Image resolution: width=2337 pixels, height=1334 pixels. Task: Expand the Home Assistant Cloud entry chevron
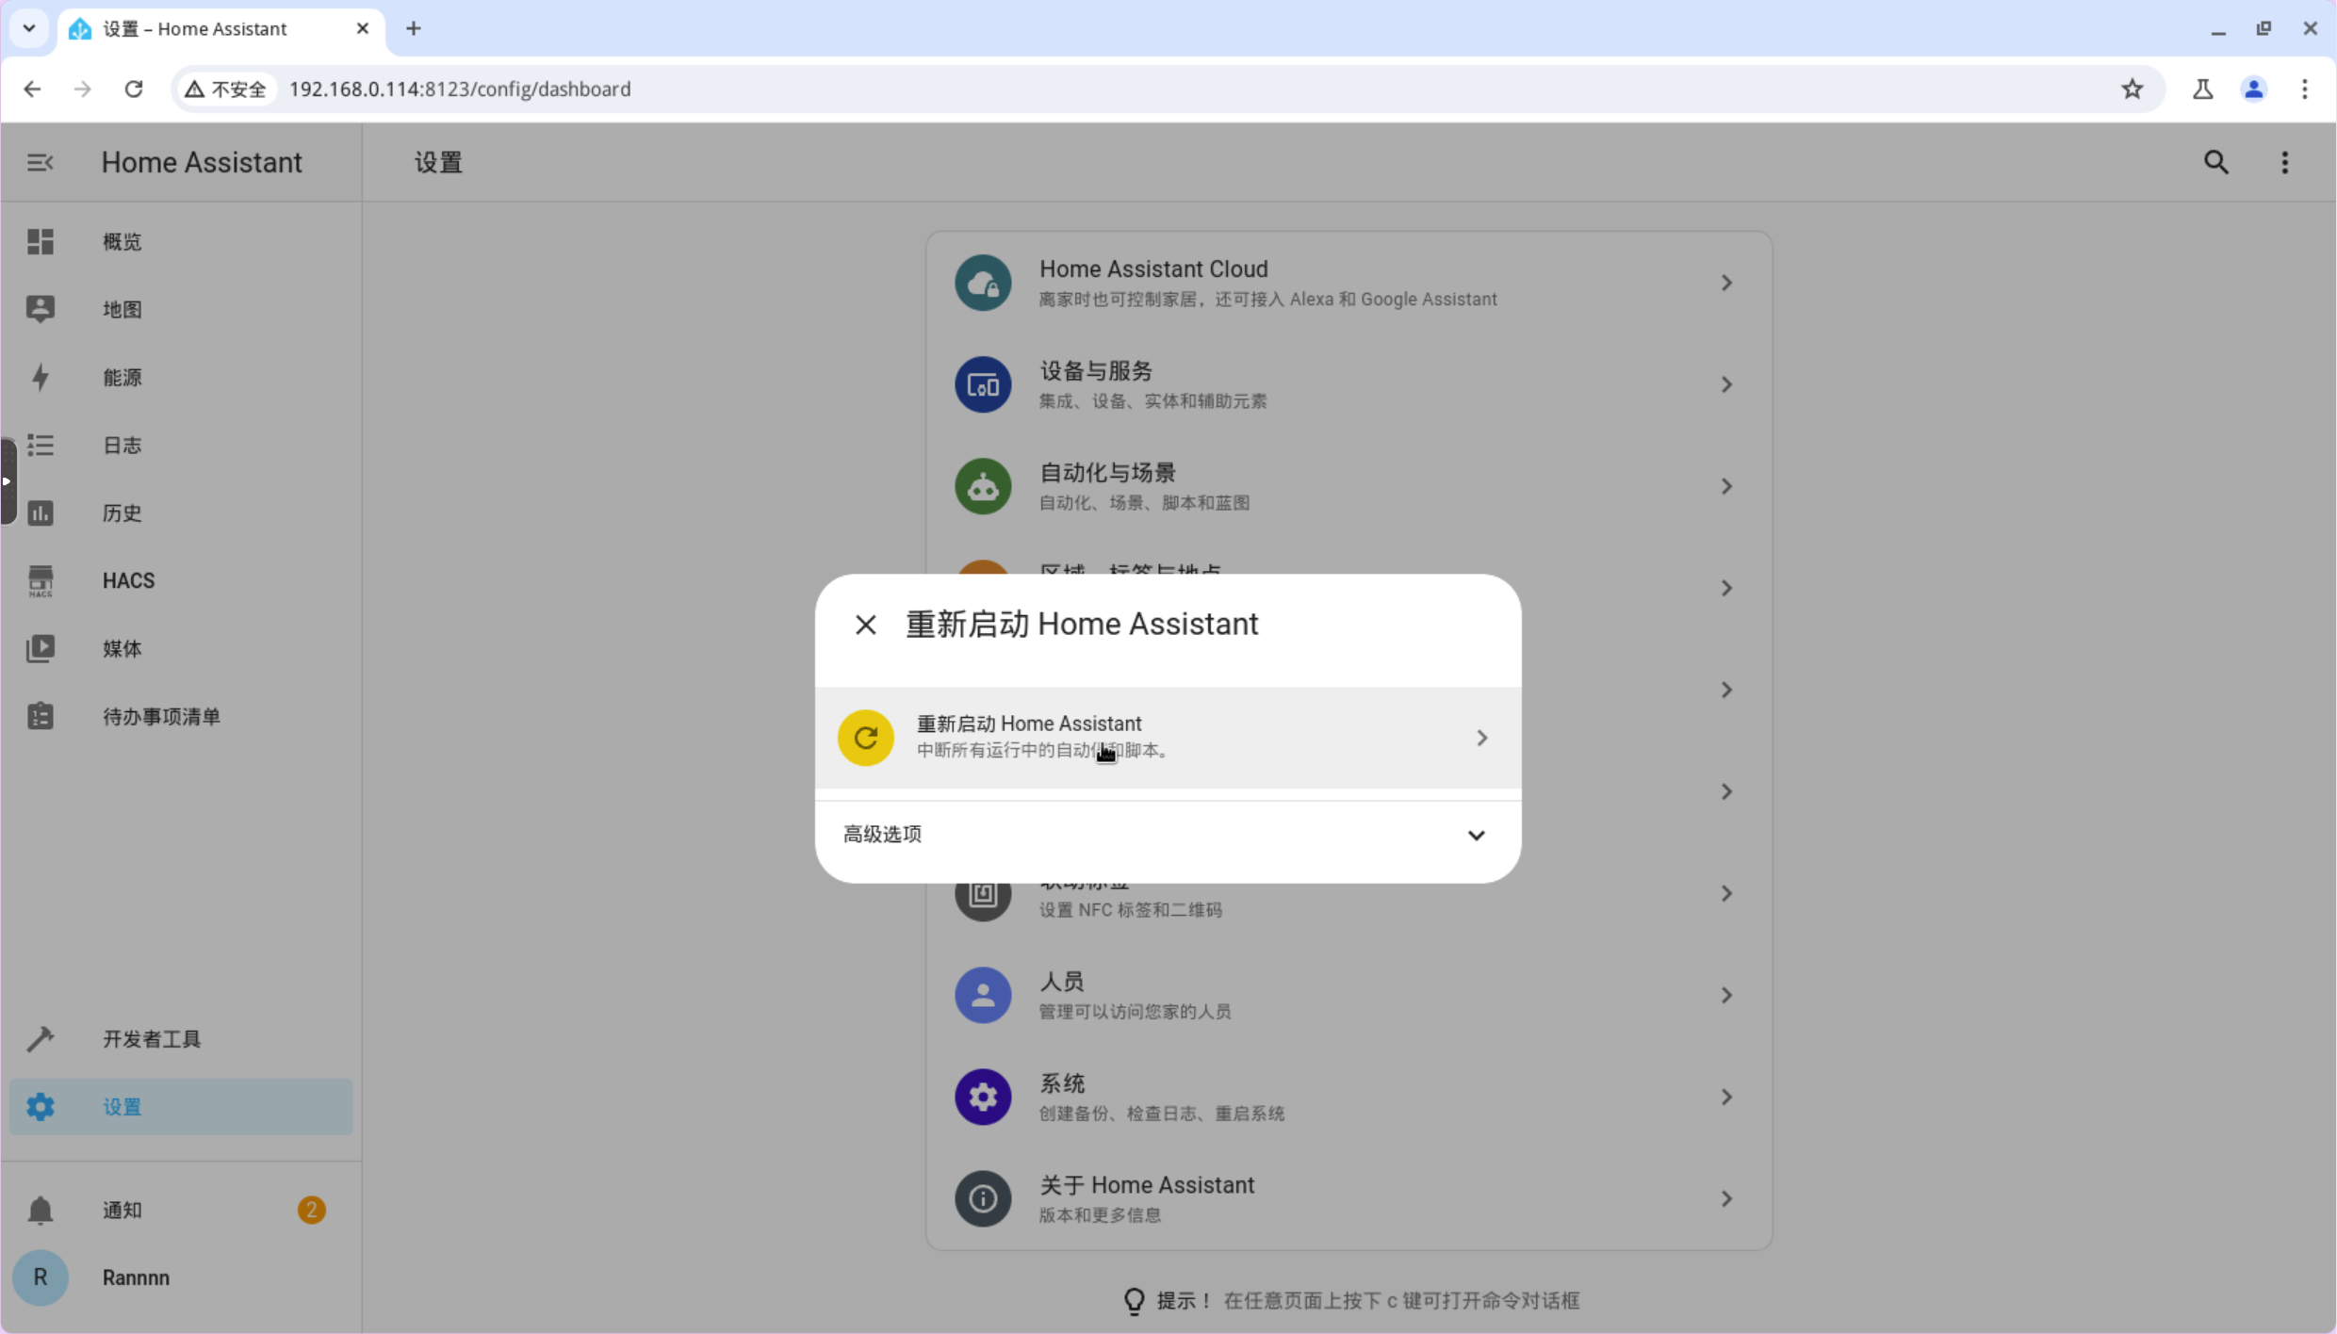pos(1725,283)
